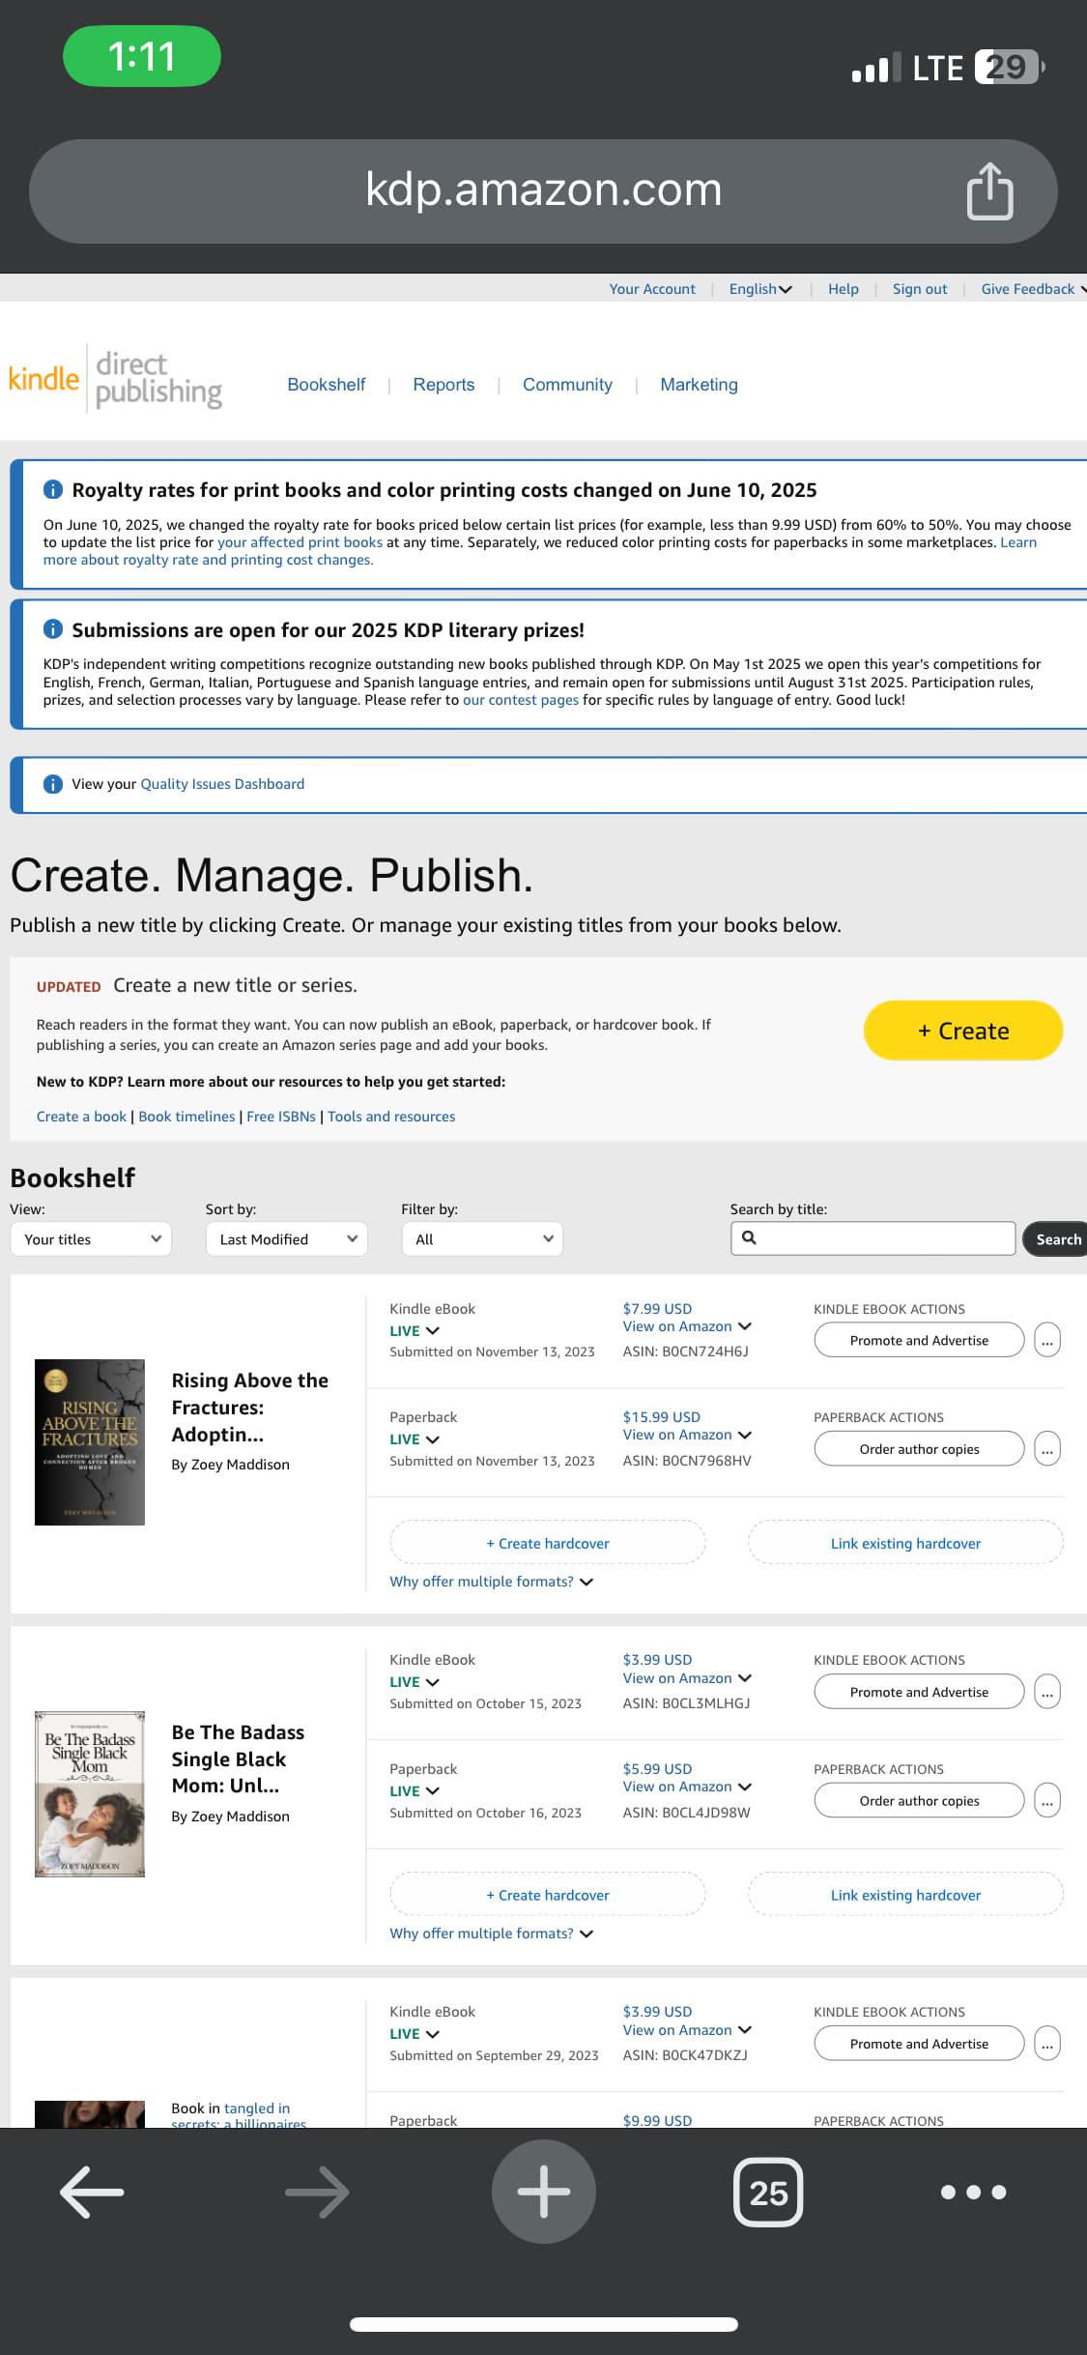Open more actions for Rising Above paperback

pos(1047,1448)
